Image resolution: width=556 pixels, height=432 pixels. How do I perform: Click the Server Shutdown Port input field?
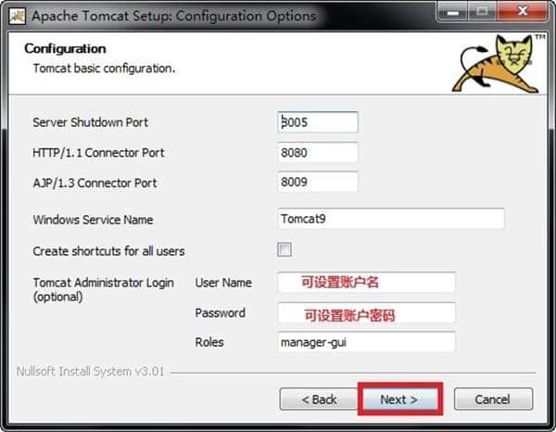click(x=318, y=122)
